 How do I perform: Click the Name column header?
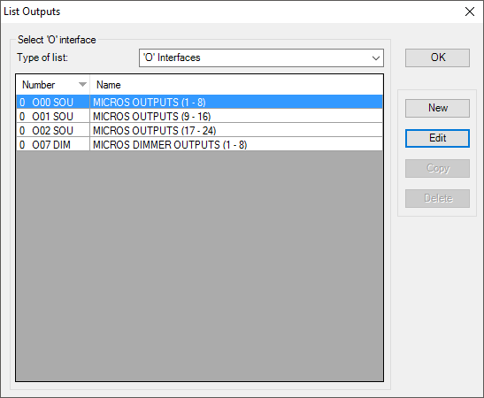point(236,85)
